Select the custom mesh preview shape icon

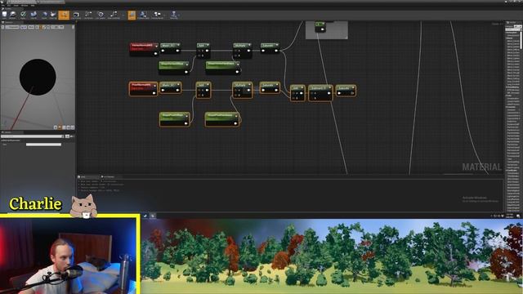73,127
